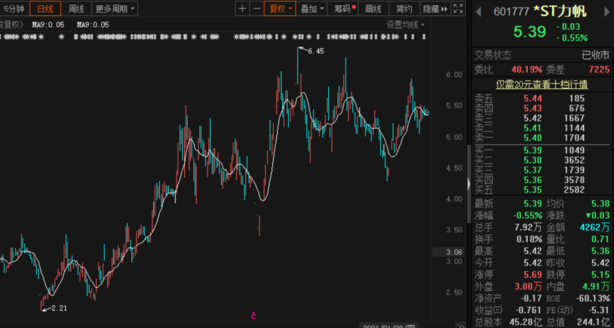Zoom in chart with plus button
Viewport: 614px width, 328px height.
[x=243, y=9]
